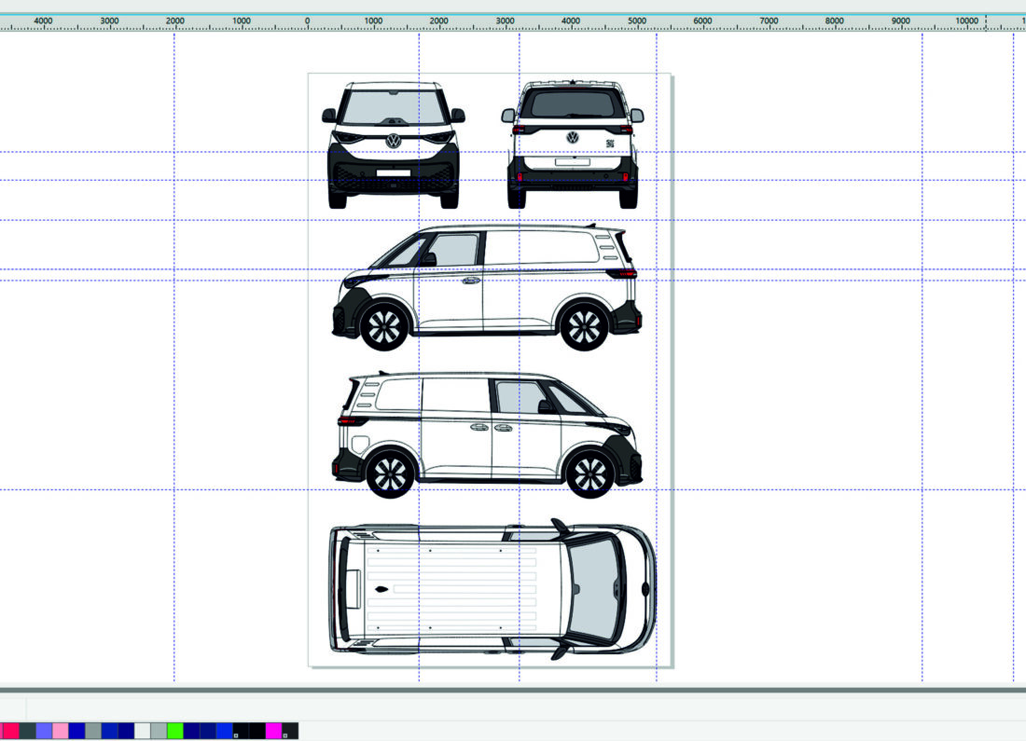Choose the red color swatch

[x=10, y=731]
